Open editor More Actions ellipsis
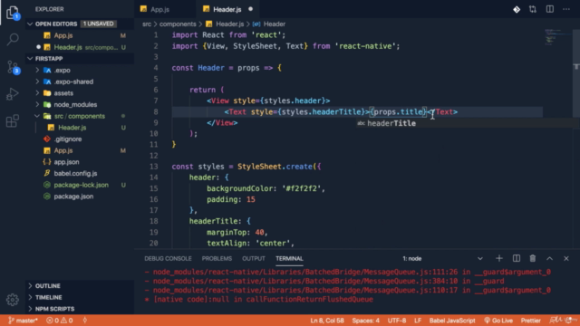This screenshot has width=580, height=326. (x=566, y=9)
